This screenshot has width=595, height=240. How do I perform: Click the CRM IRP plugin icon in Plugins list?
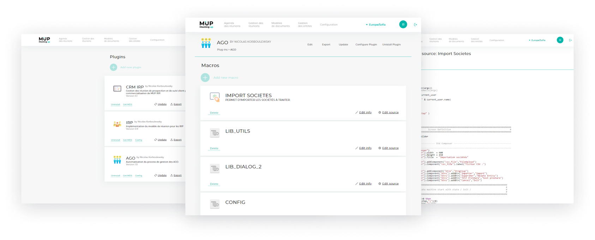pos(117,89)
